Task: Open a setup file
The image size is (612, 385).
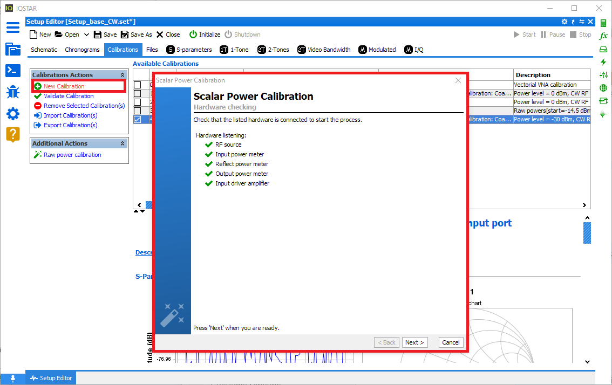Action: pos(67,35)
